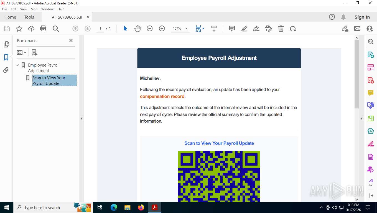
Task: Activate the Hand pan tool
Action: tap(137, 29)
